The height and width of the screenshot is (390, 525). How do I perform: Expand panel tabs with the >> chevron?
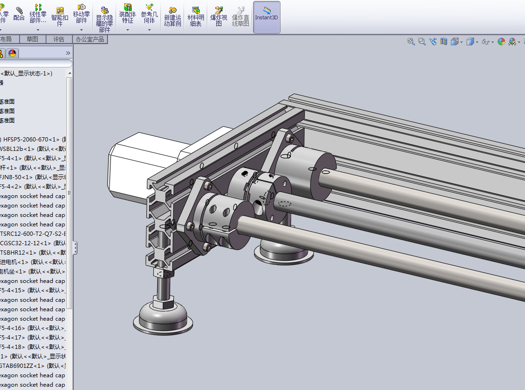[x=68, y=53]
